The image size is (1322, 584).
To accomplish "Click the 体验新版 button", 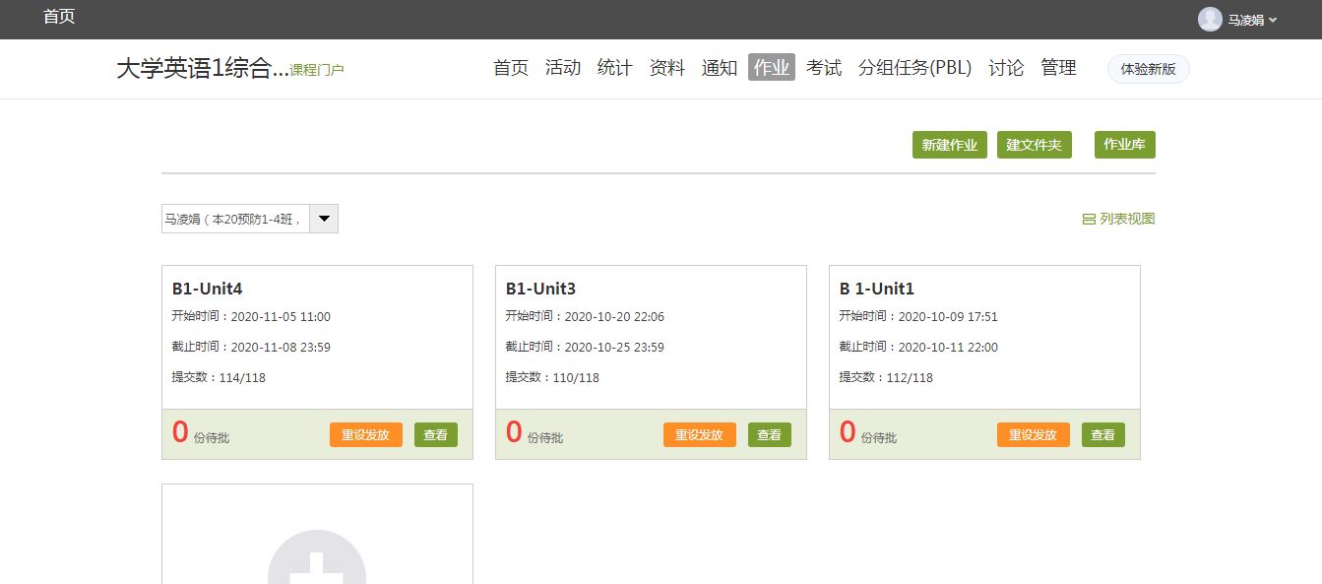I will pyautogui.click(x=1149, y=69).
